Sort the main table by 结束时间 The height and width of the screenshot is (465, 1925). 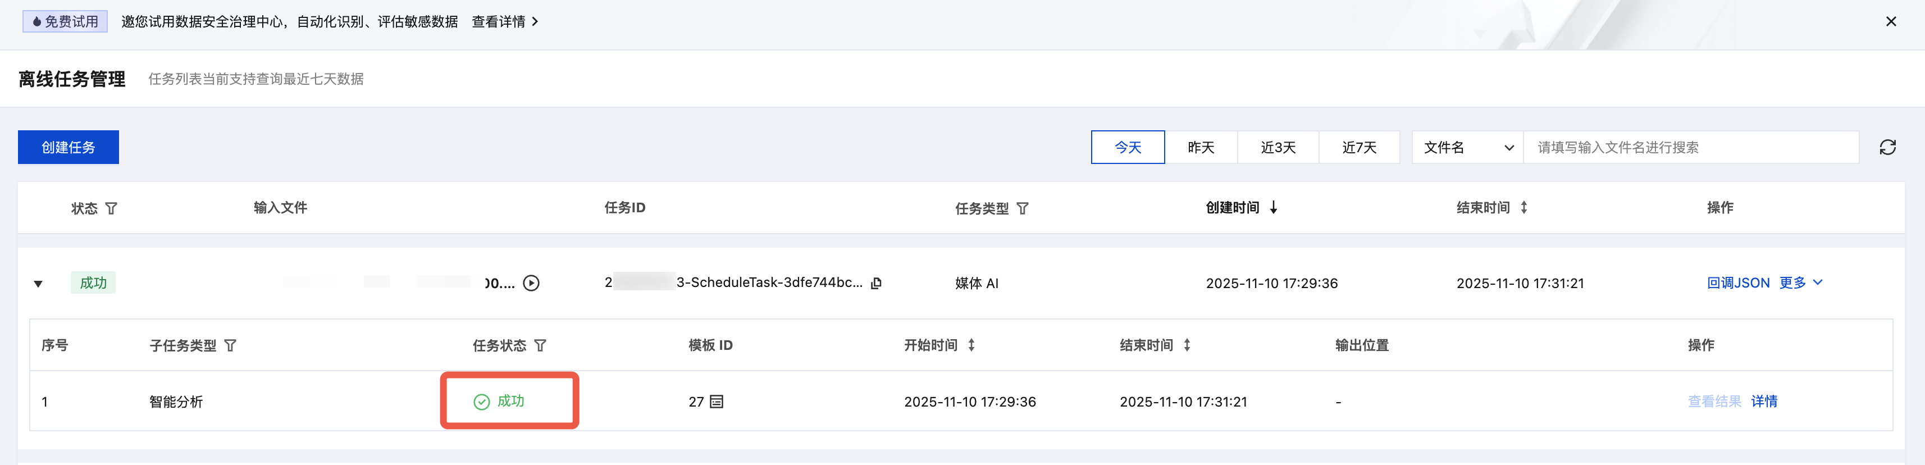tap(1523, 208)
